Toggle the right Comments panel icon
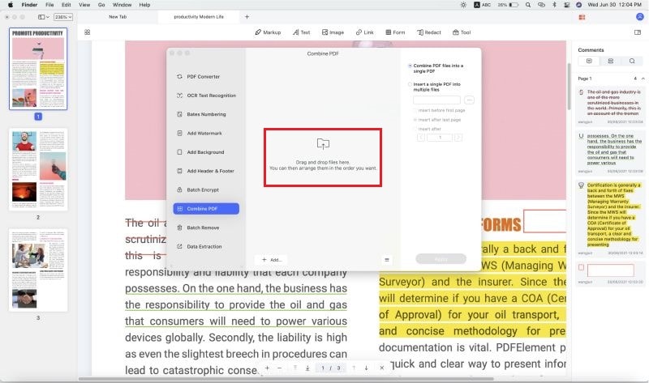Image resolution: width=649 pixels, height=383 pixels. pos(638,32)
